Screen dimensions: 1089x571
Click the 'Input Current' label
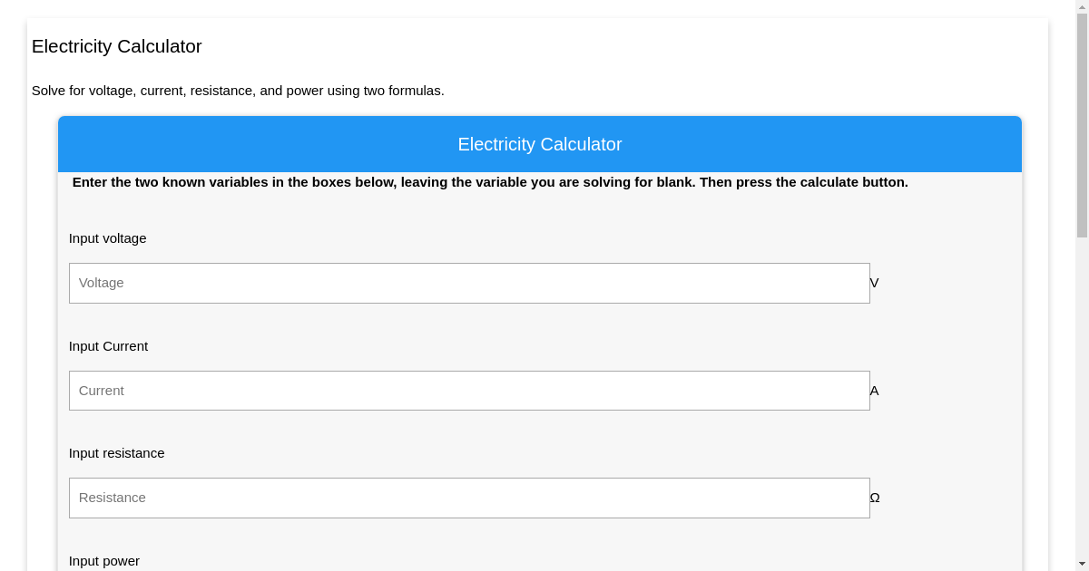coord(108,346)
